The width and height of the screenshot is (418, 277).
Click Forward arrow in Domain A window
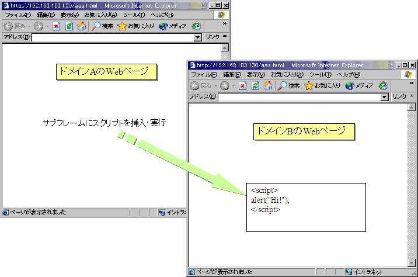[x=39, y=26]
